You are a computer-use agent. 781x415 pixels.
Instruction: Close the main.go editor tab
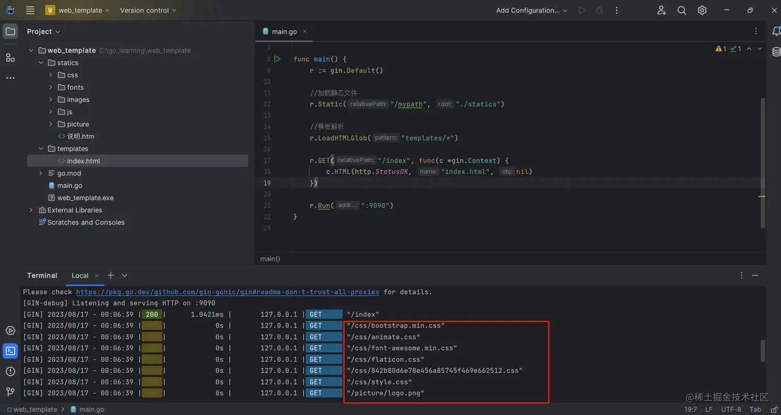305,31
